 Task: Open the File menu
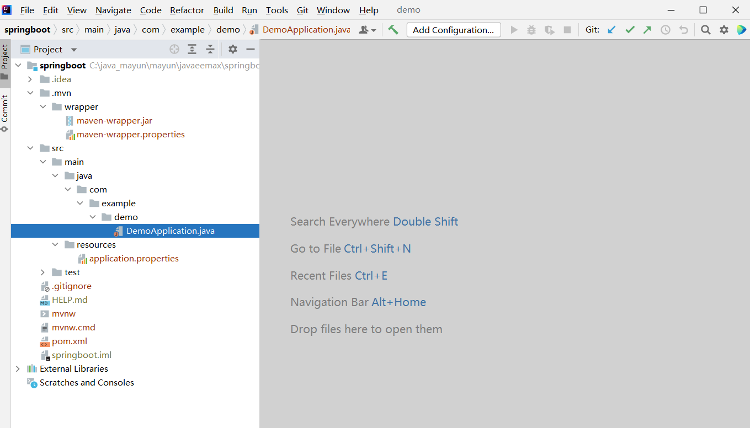click(x=27, y=10)
